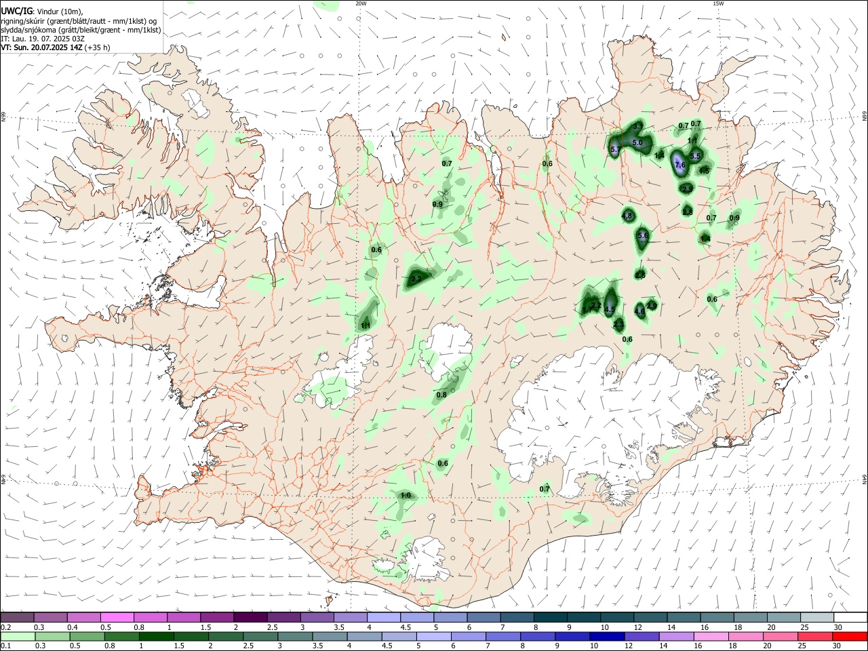Image resolution: width=868 pixels, height=651 pixels.
Task: Click the 4.6 precipitation value label
Action: [639, 311]
